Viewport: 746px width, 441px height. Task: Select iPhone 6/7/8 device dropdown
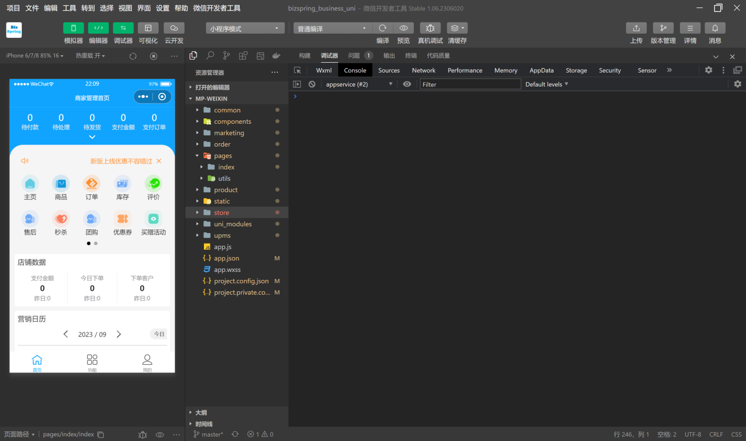pyautogui.click(x=35, y=56)
